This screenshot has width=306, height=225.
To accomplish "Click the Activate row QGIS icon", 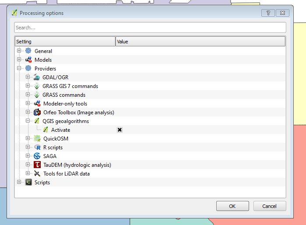I will coord(46,130).
